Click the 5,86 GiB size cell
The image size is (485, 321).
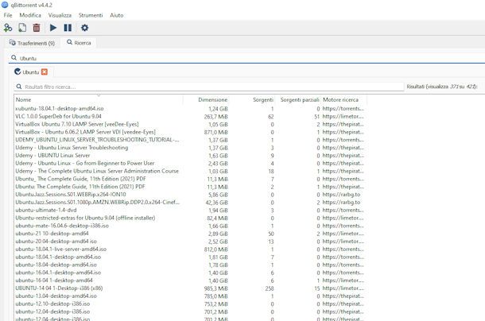point(218,195)
